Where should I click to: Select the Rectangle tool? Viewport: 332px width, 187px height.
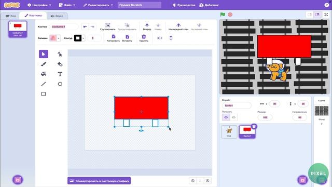pyautogui.click(x=44, y=94)
